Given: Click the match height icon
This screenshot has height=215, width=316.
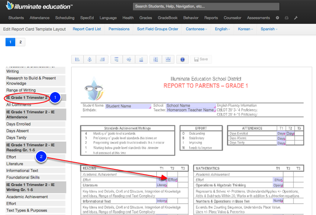Looking at the screenshot, I should pyautogui.click(x=155, y=60).
